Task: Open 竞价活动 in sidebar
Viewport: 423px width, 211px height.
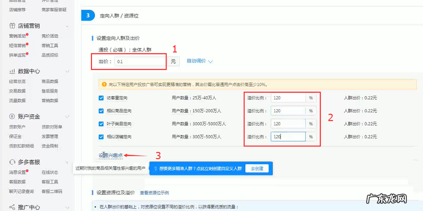Action: [50, 36]
